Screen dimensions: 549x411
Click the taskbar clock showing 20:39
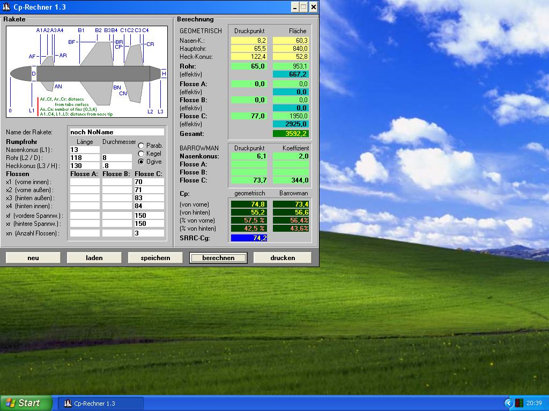(535, 404)
